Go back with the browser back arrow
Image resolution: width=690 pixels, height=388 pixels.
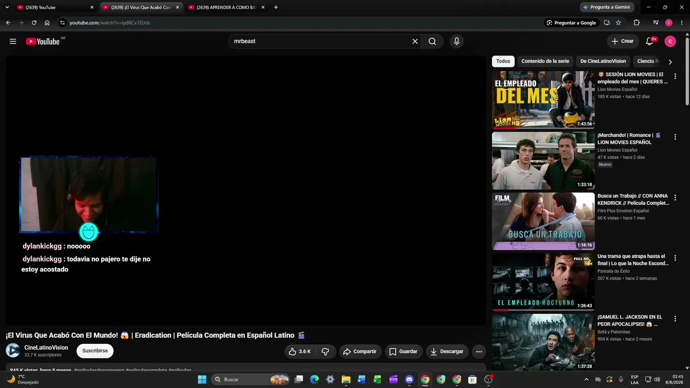tap(8, 23)
